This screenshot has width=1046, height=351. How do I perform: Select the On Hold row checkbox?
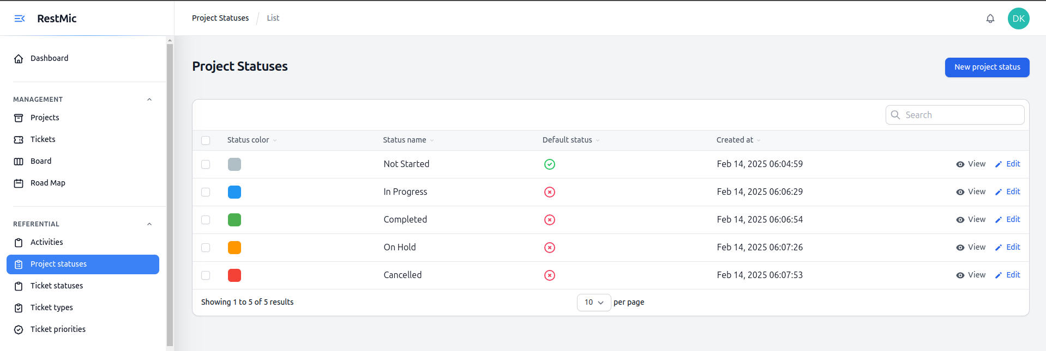(x=206, y=248)
